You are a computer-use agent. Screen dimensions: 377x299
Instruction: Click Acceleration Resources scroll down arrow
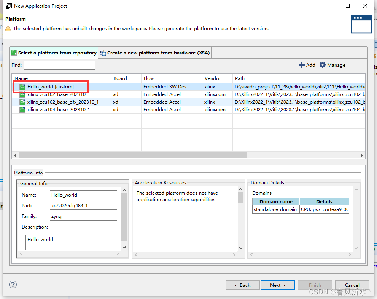click(240, 248)
